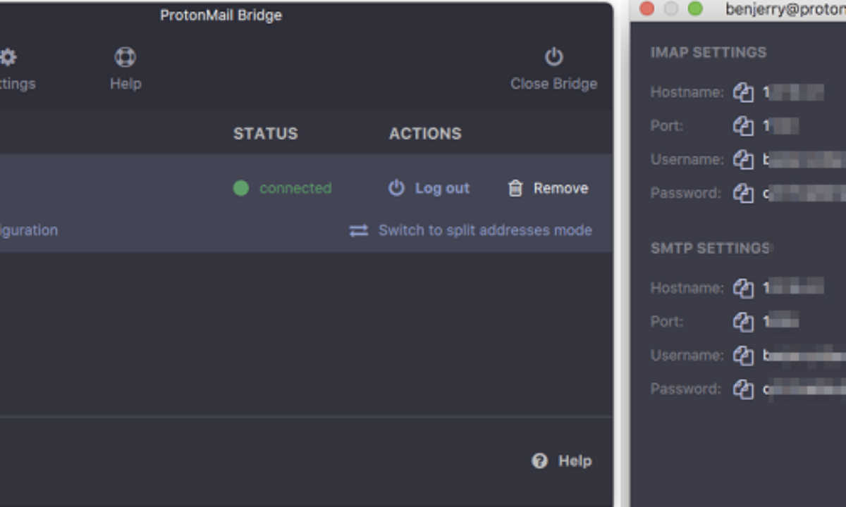Click the STATUS column header
The height and width of the screenshot is (507, 846).
(x=265, y=134)
